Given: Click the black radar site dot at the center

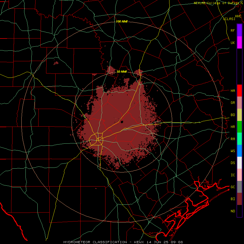Looking at the screenshot, I should (x=122, y=122).
